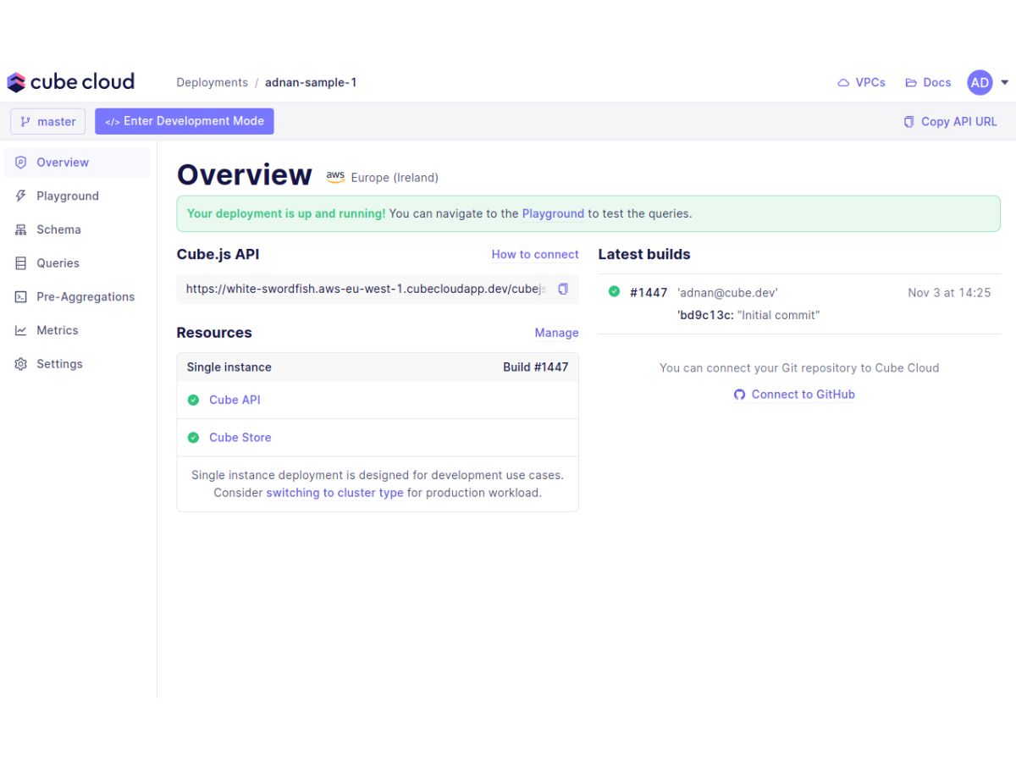Click switching to cluster type link
This screenshot has height=762, width=1016.
click(334, 493)
